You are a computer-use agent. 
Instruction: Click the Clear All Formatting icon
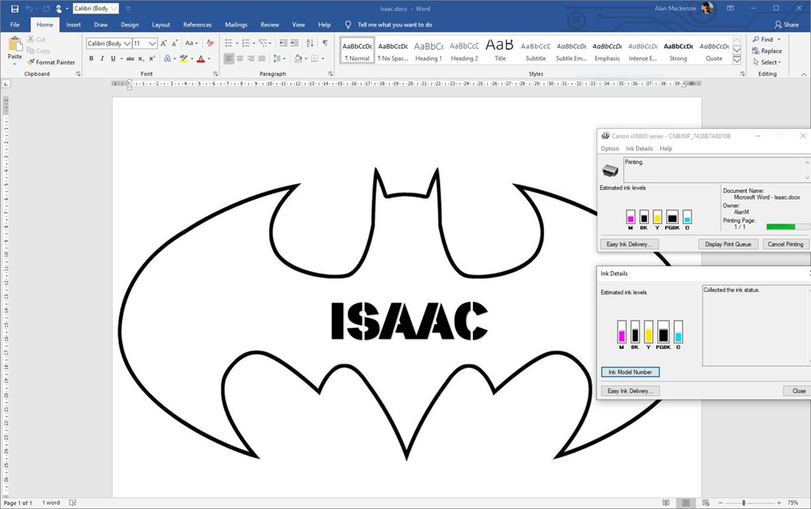tap(210, 44)
